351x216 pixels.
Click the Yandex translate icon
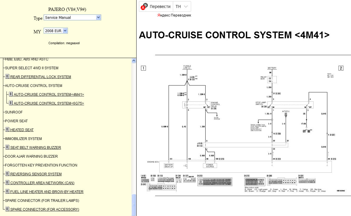click(x=144, y=6)
